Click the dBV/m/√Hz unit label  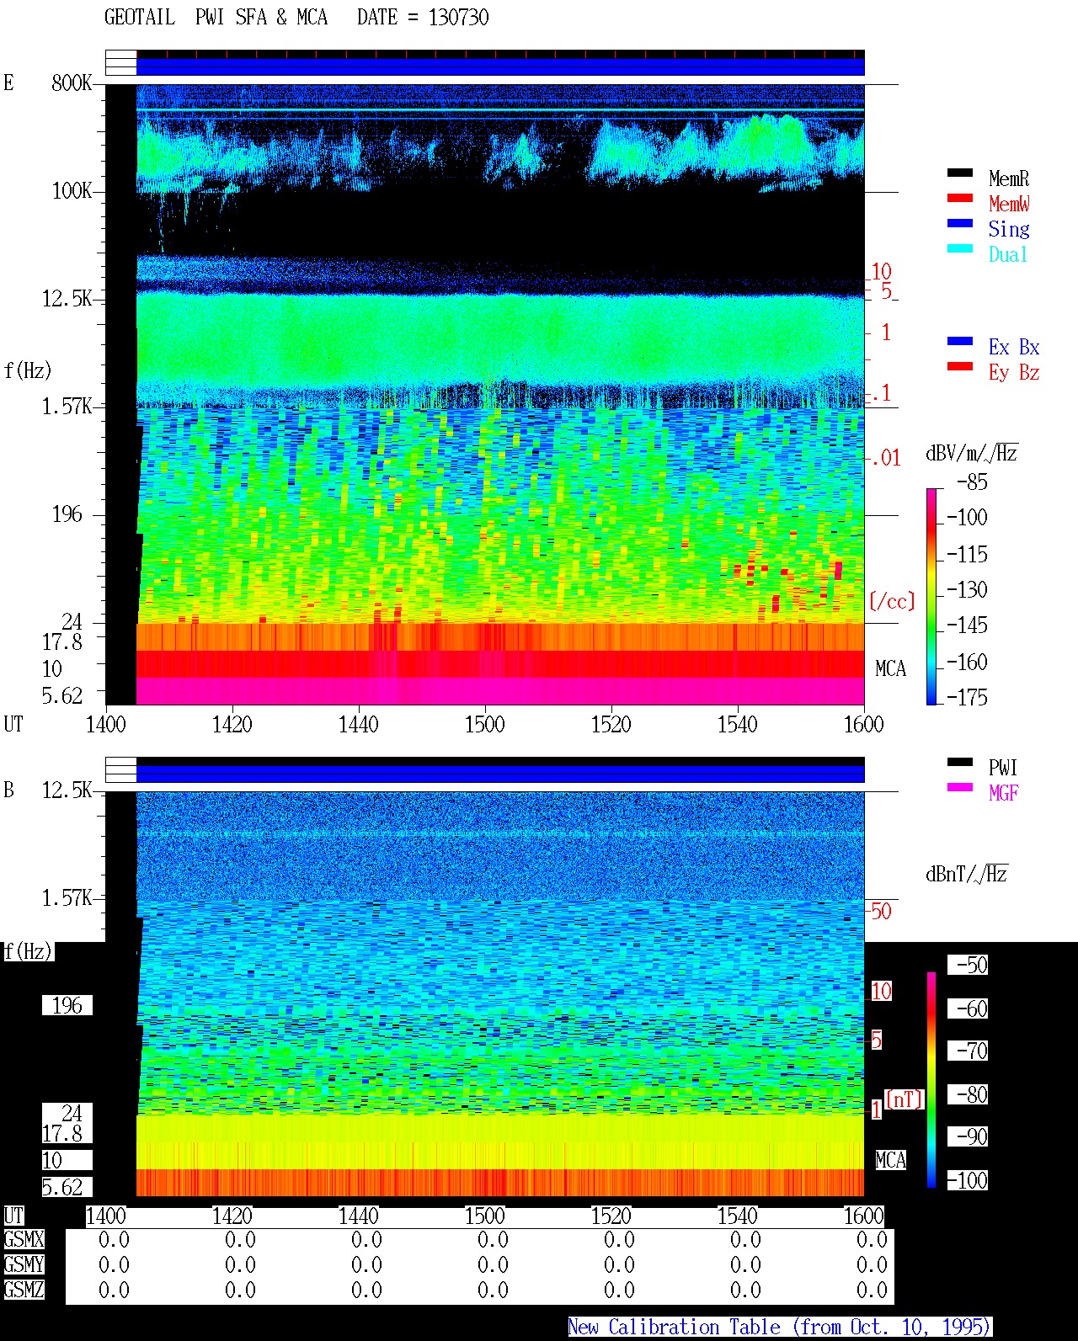(x=972, y=454)
